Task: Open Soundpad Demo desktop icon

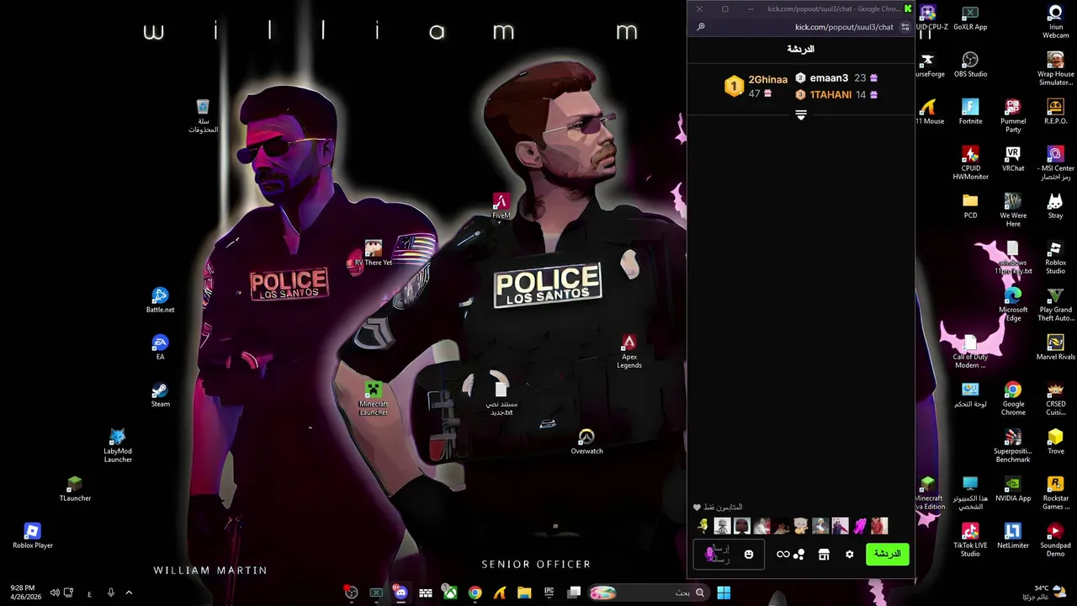Action: [x=1055, y=540]
